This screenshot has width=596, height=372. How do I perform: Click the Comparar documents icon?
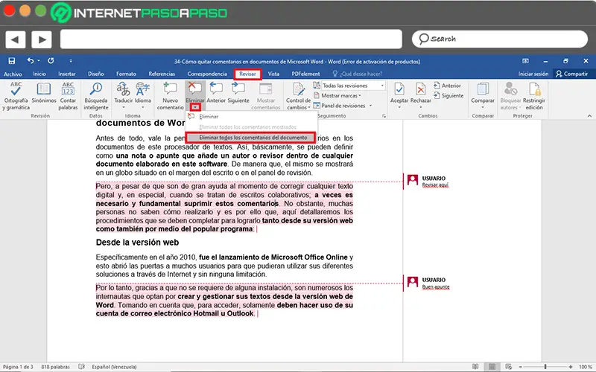tap(483, 89)
